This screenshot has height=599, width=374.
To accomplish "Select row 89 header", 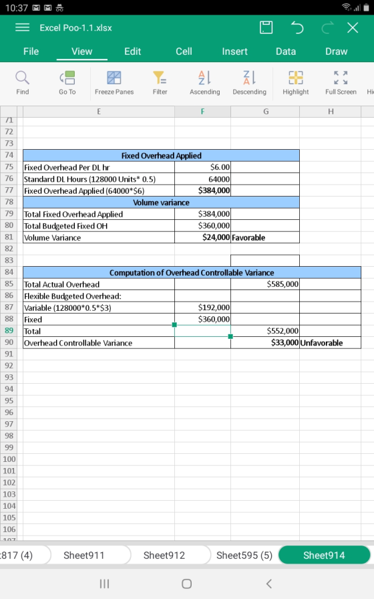I will pos(9,330).
